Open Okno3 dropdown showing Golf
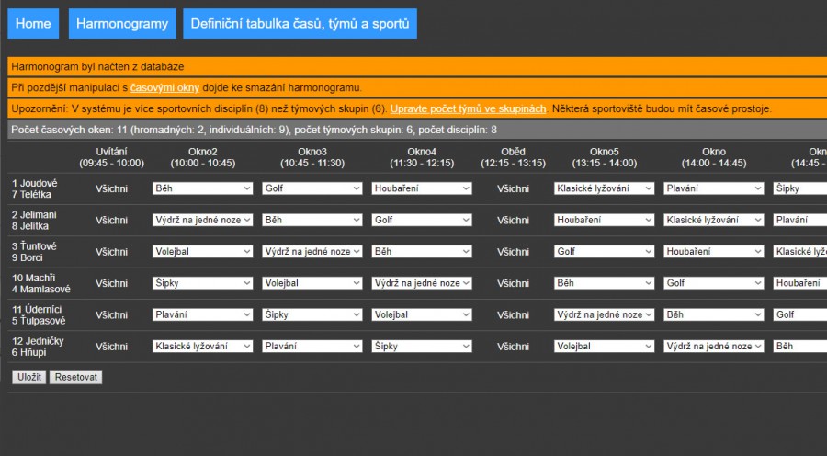827x456 pixels. (x=312, y=188)
